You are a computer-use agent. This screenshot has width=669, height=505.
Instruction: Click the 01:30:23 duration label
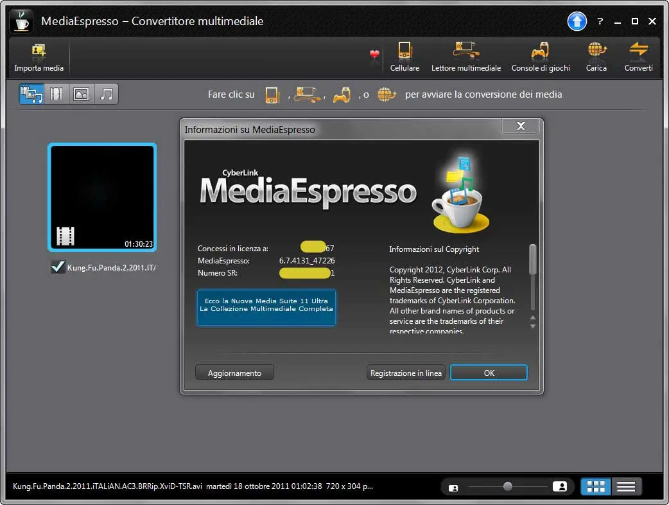(x=139, y=244)
